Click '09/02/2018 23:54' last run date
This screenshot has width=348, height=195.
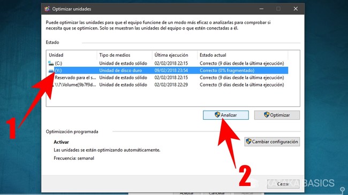click(x=171, y=71)
